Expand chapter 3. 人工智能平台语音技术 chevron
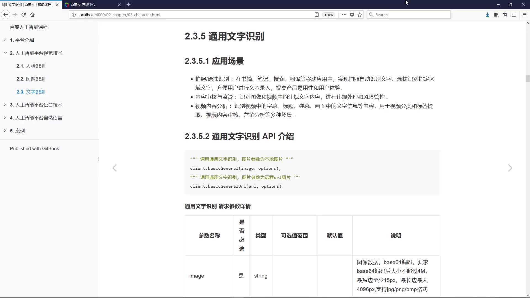The width and height of the screenshot is (530, 298). pos(5,105)
